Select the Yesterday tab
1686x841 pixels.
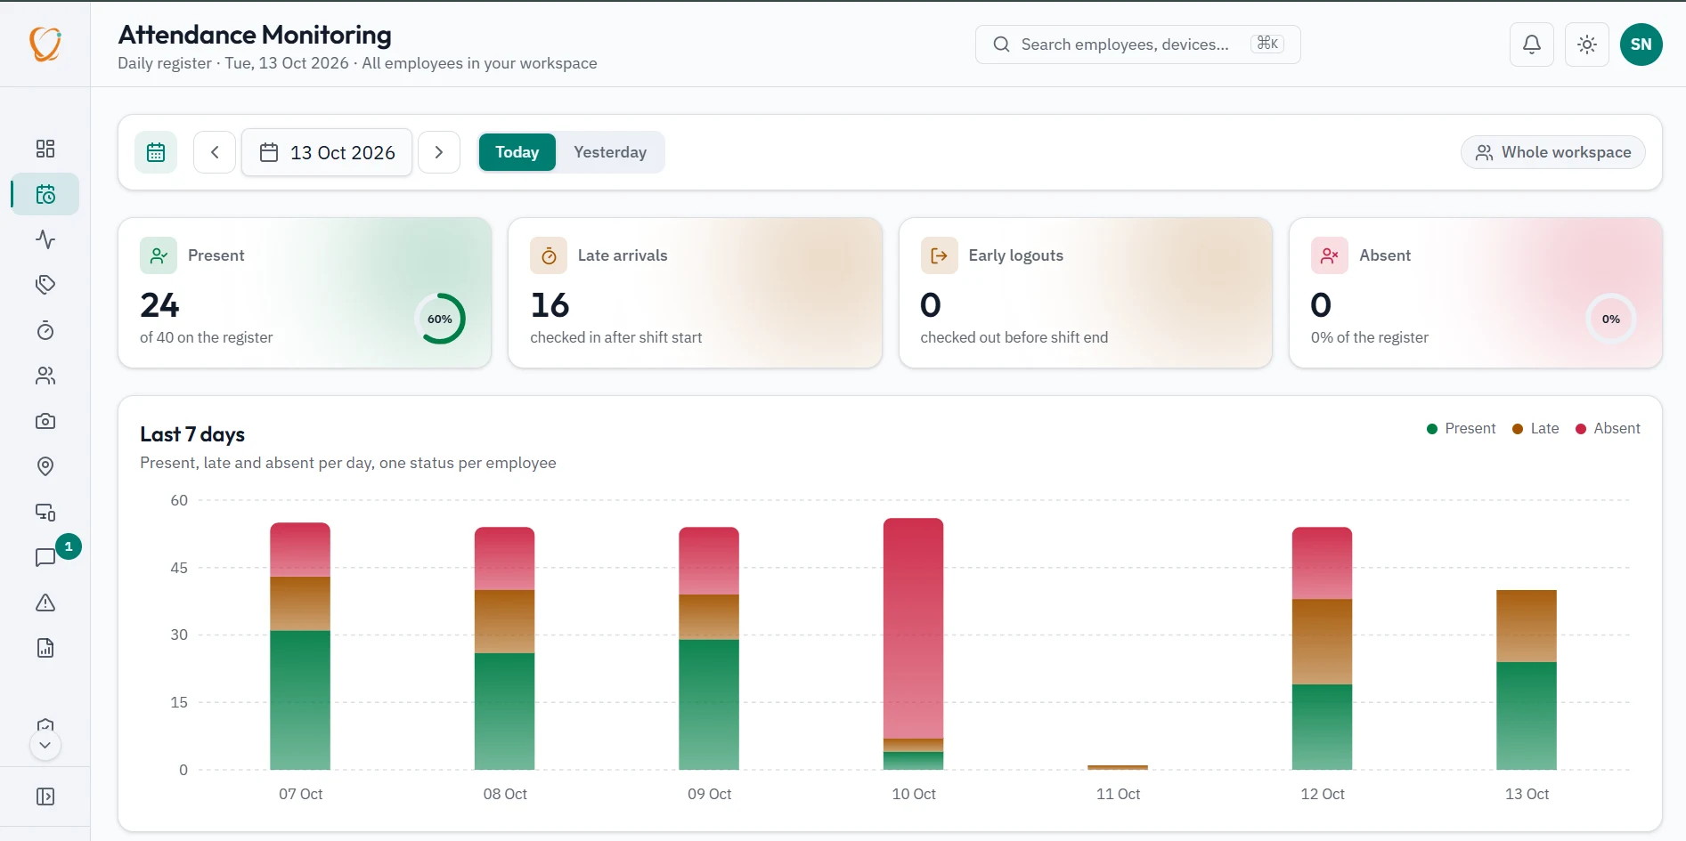pyautogui.click(x=610, y=152)
